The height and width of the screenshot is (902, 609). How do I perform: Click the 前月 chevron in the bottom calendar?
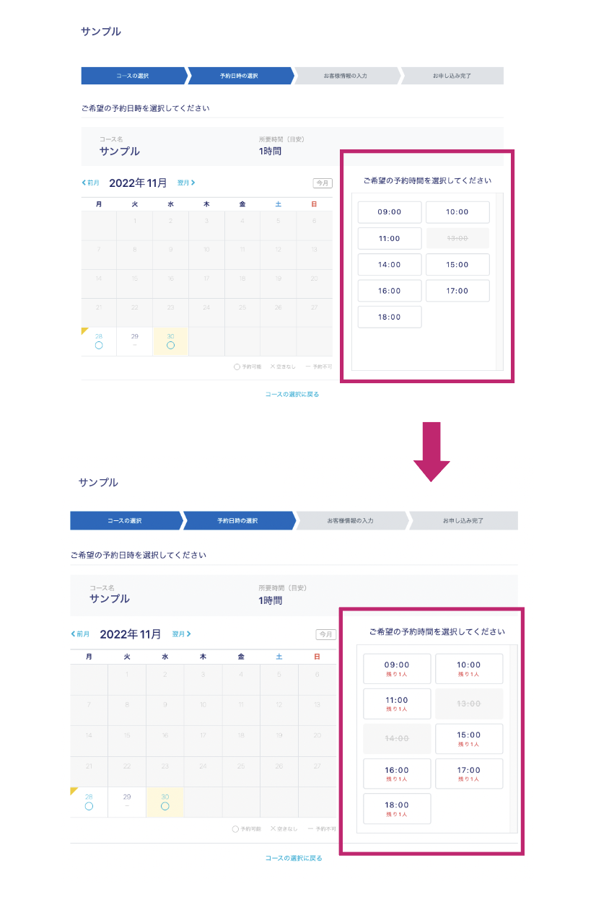(x=73, y=634)
